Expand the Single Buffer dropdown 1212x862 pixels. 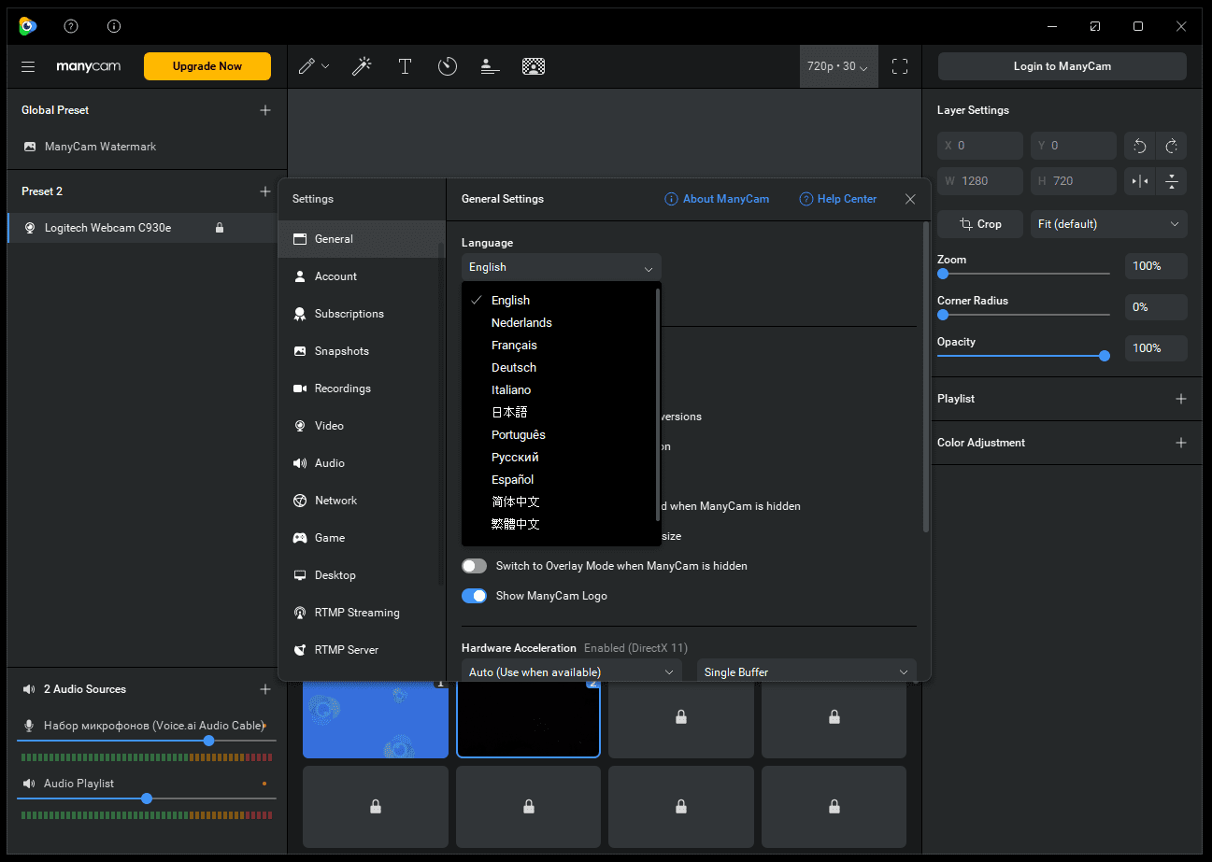pos(806,672)
